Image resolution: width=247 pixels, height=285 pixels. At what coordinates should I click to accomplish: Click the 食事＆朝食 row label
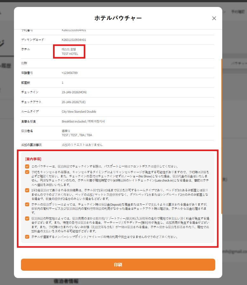28,122
